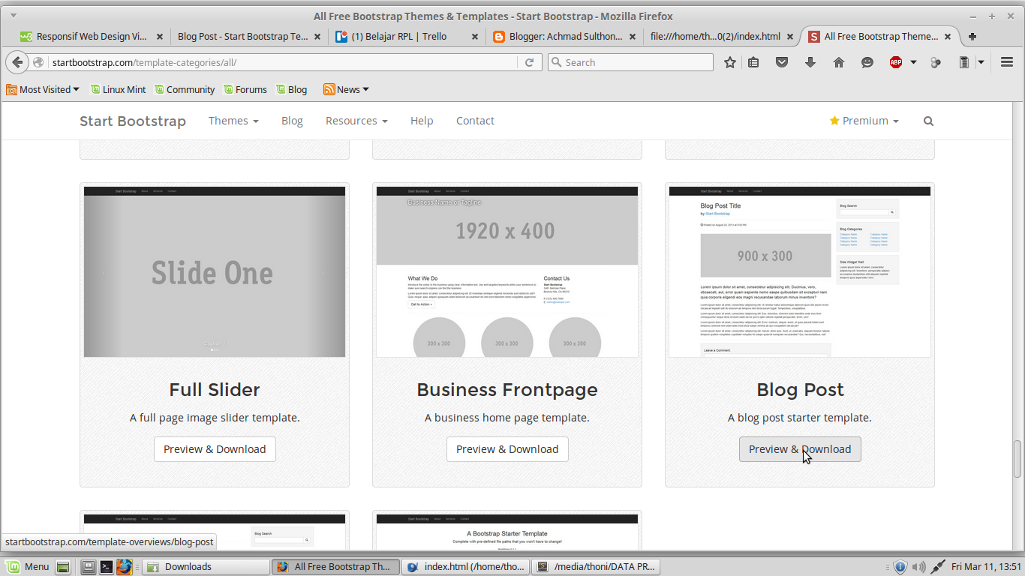Viewport: 1025px width, 576px height.
Task: Open the Firefox Hello chat icon
Action: [x=867, y=62]
